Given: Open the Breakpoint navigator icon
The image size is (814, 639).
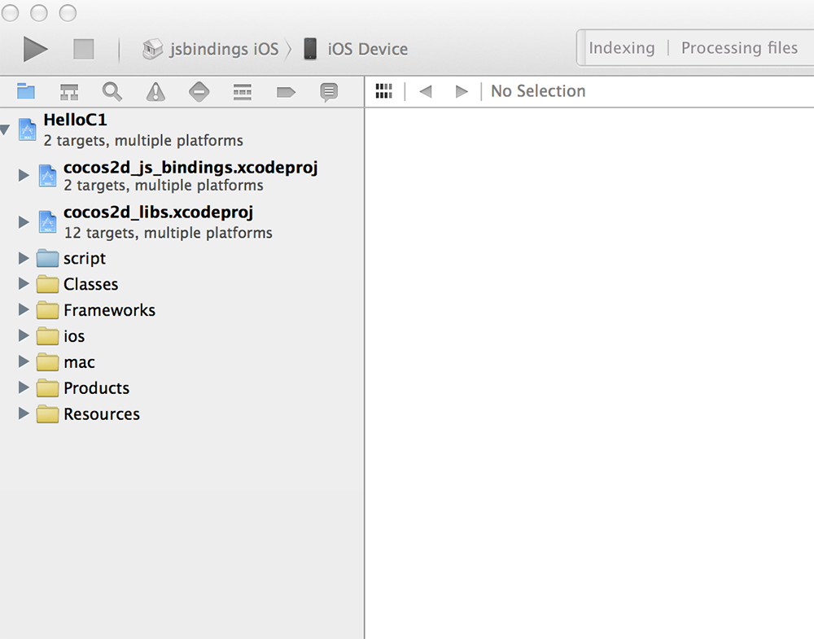Looking at the screenshot, I should pyautogui.click(x=286, y=93).
